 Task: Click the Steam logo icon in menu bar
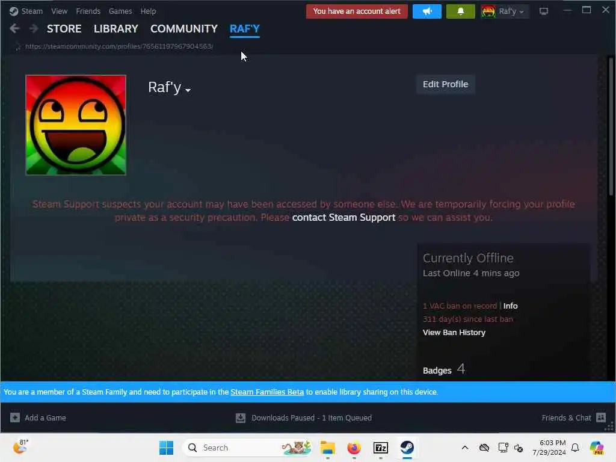click(x=13, y=11)
